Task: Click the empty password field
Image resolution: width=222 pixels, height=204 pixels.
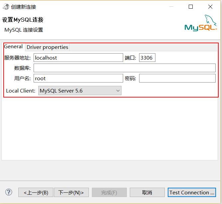Action: point(177,78)
